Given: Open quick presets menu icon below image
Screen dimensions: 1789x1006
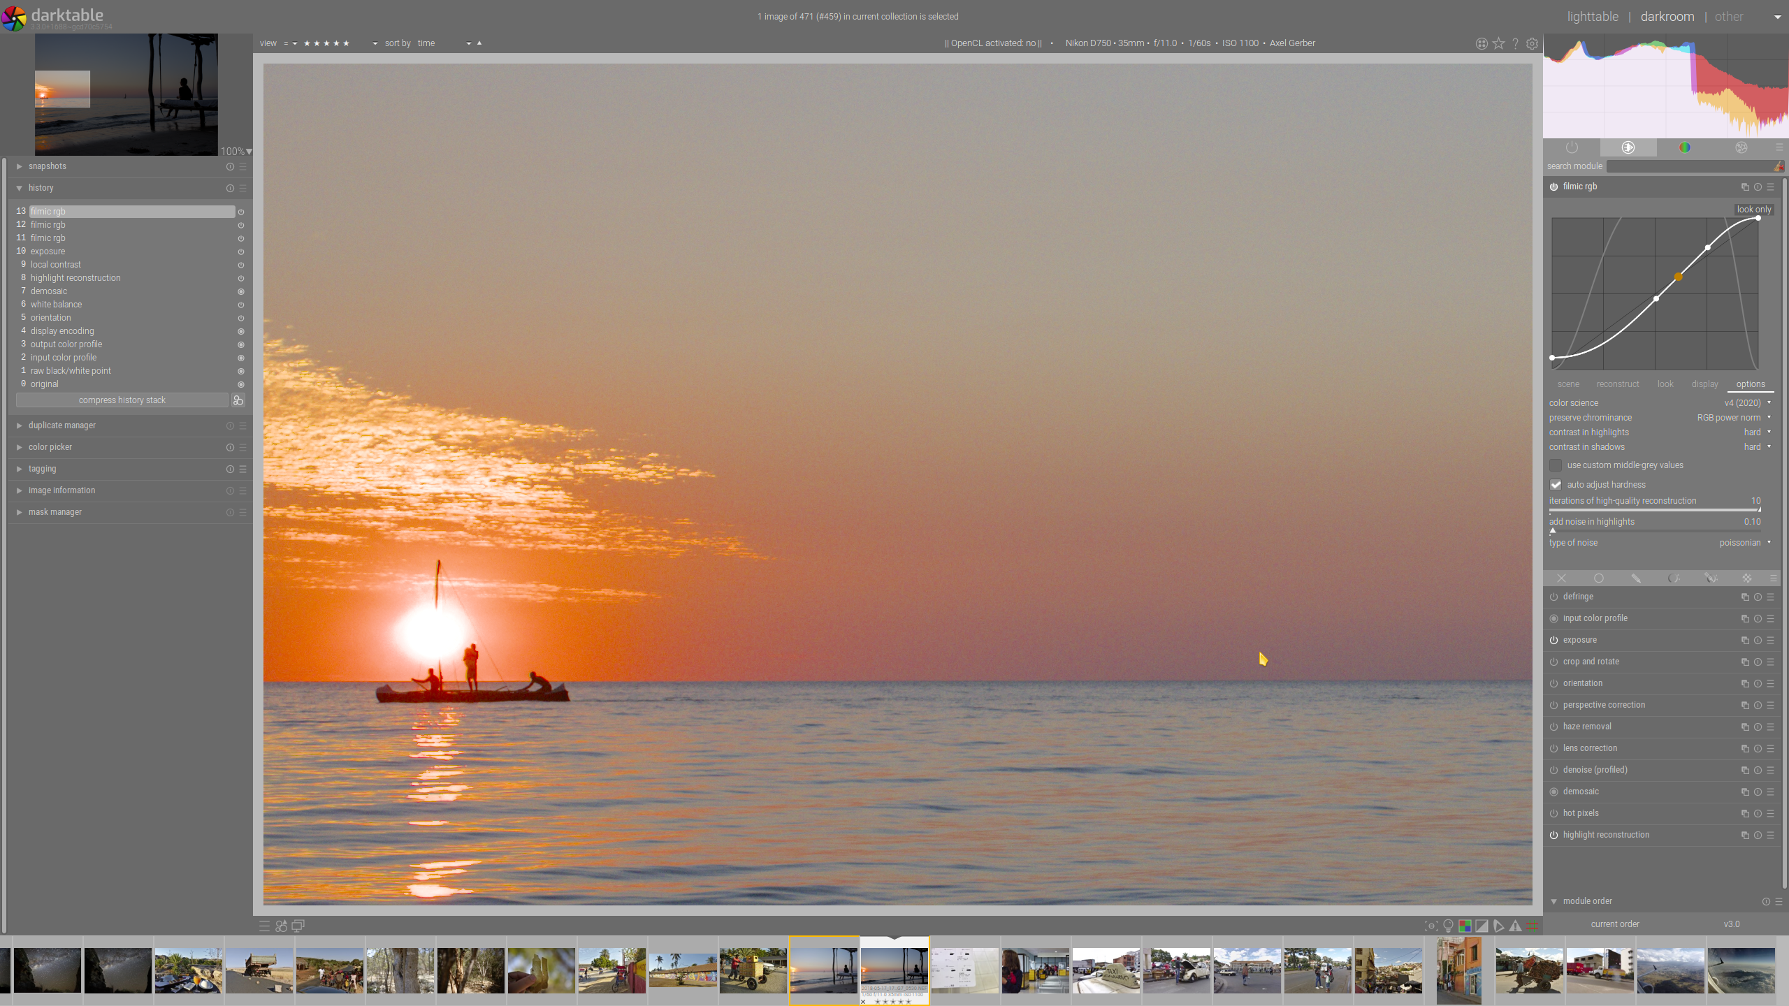Looking at the screenshot, I should 264,926.
